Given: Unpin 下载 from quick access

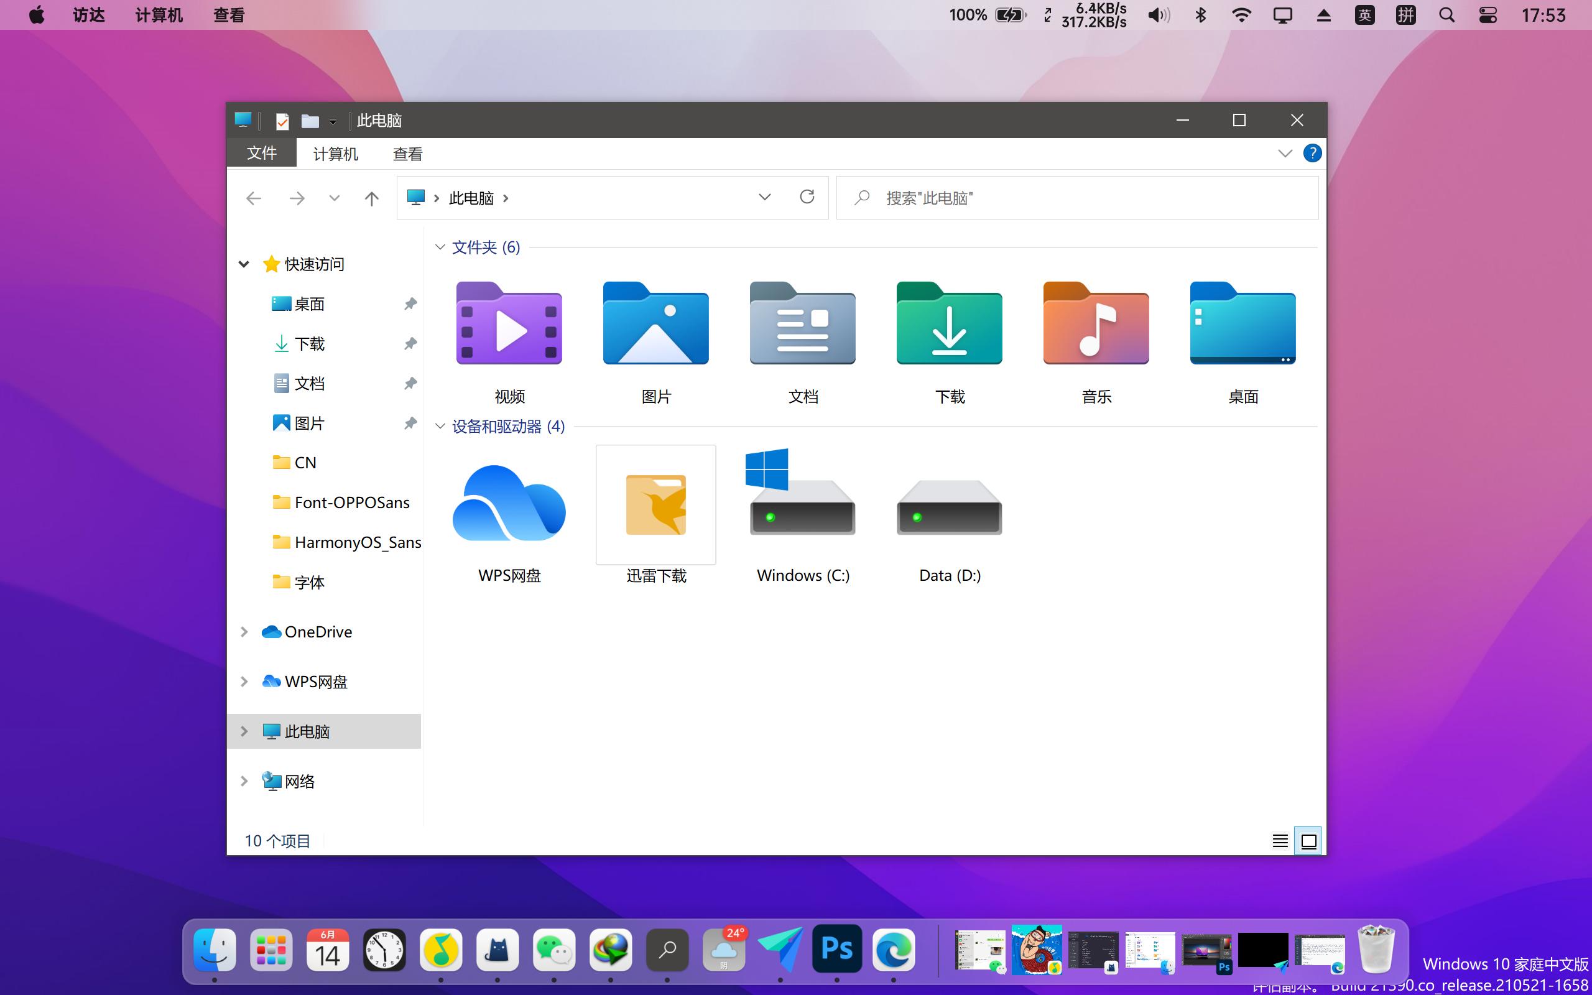Looking at the screenshot, I should click(x=410, y=343).
